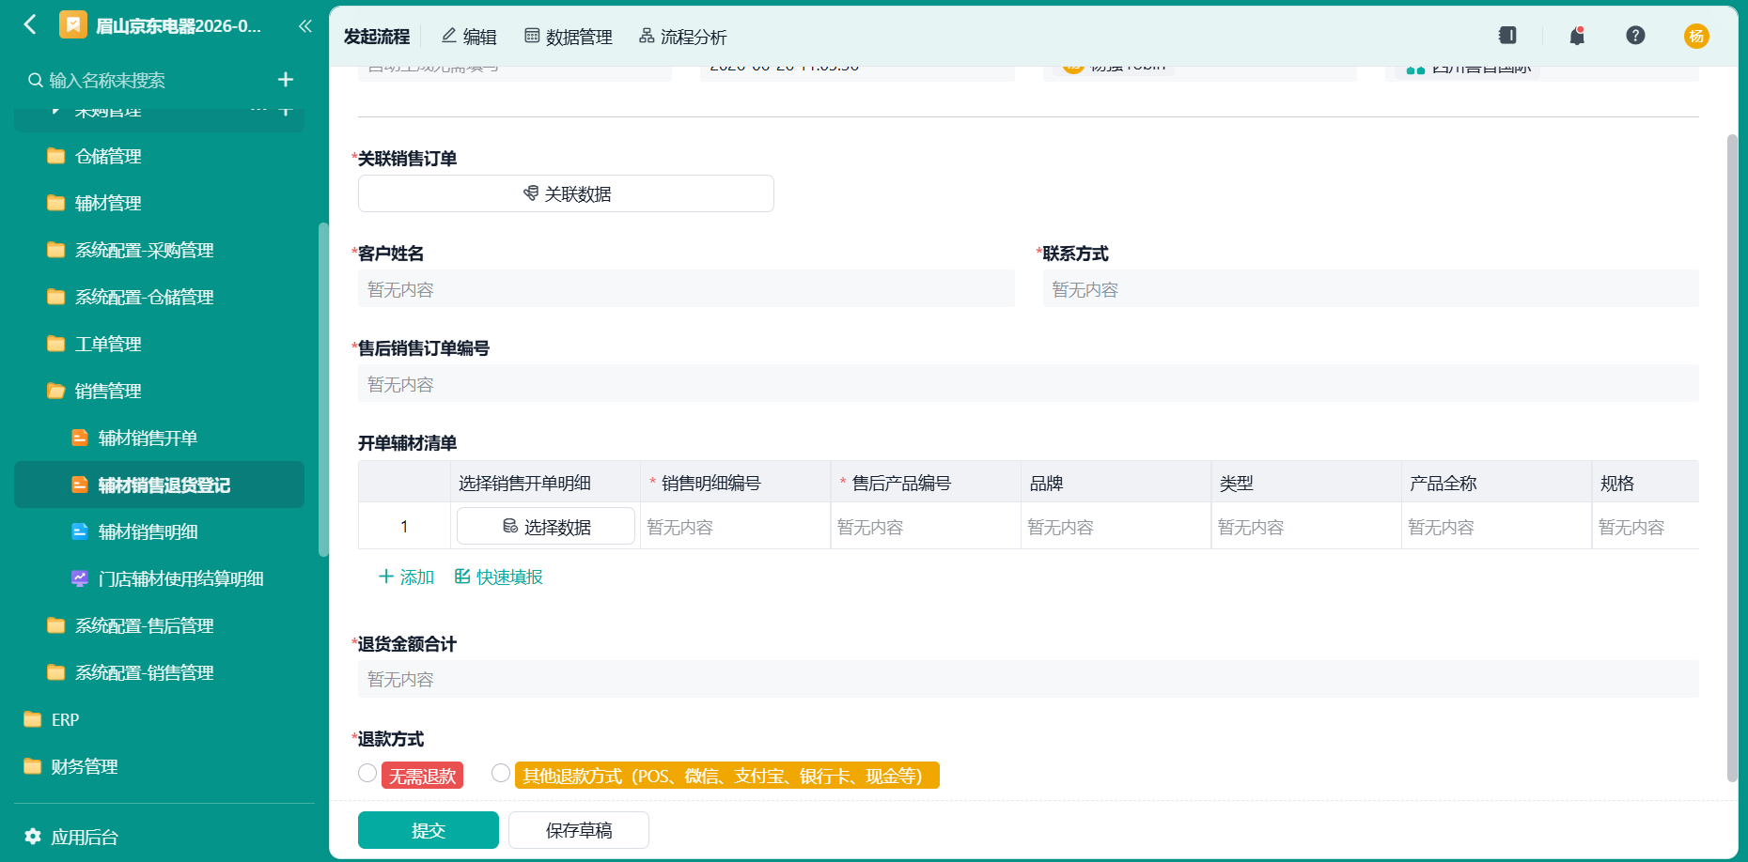
Task: Click the back arrow icon
Action: click(x=30, y=24)
